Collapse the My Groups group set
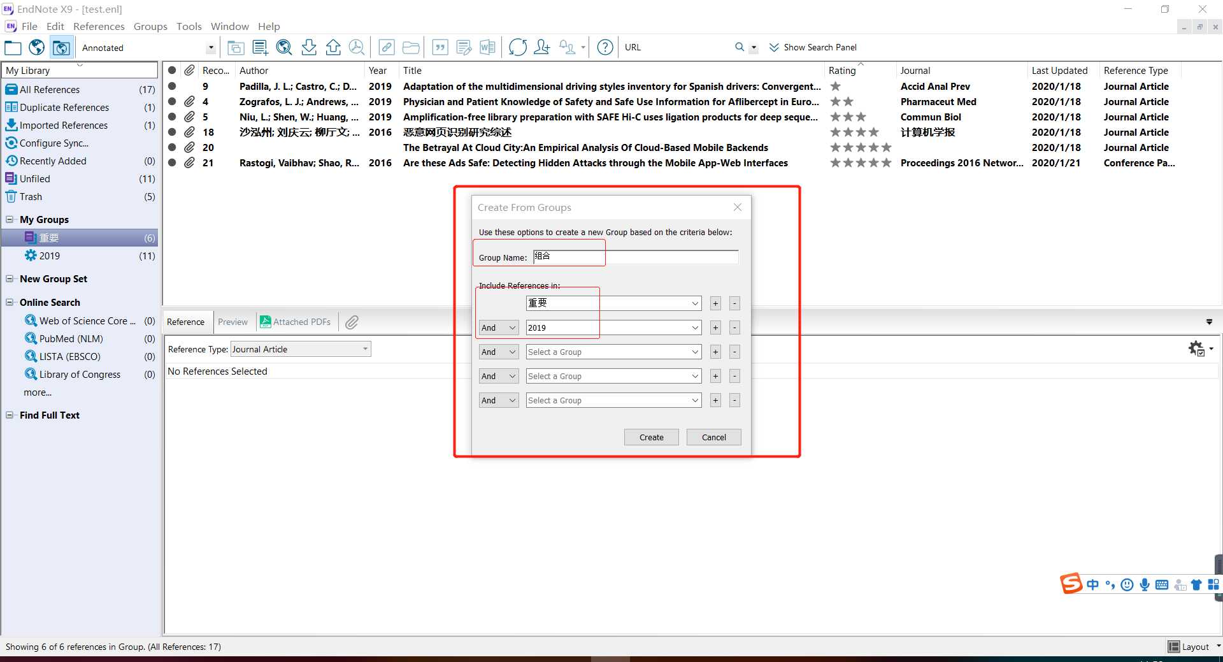 pos(10,220)
